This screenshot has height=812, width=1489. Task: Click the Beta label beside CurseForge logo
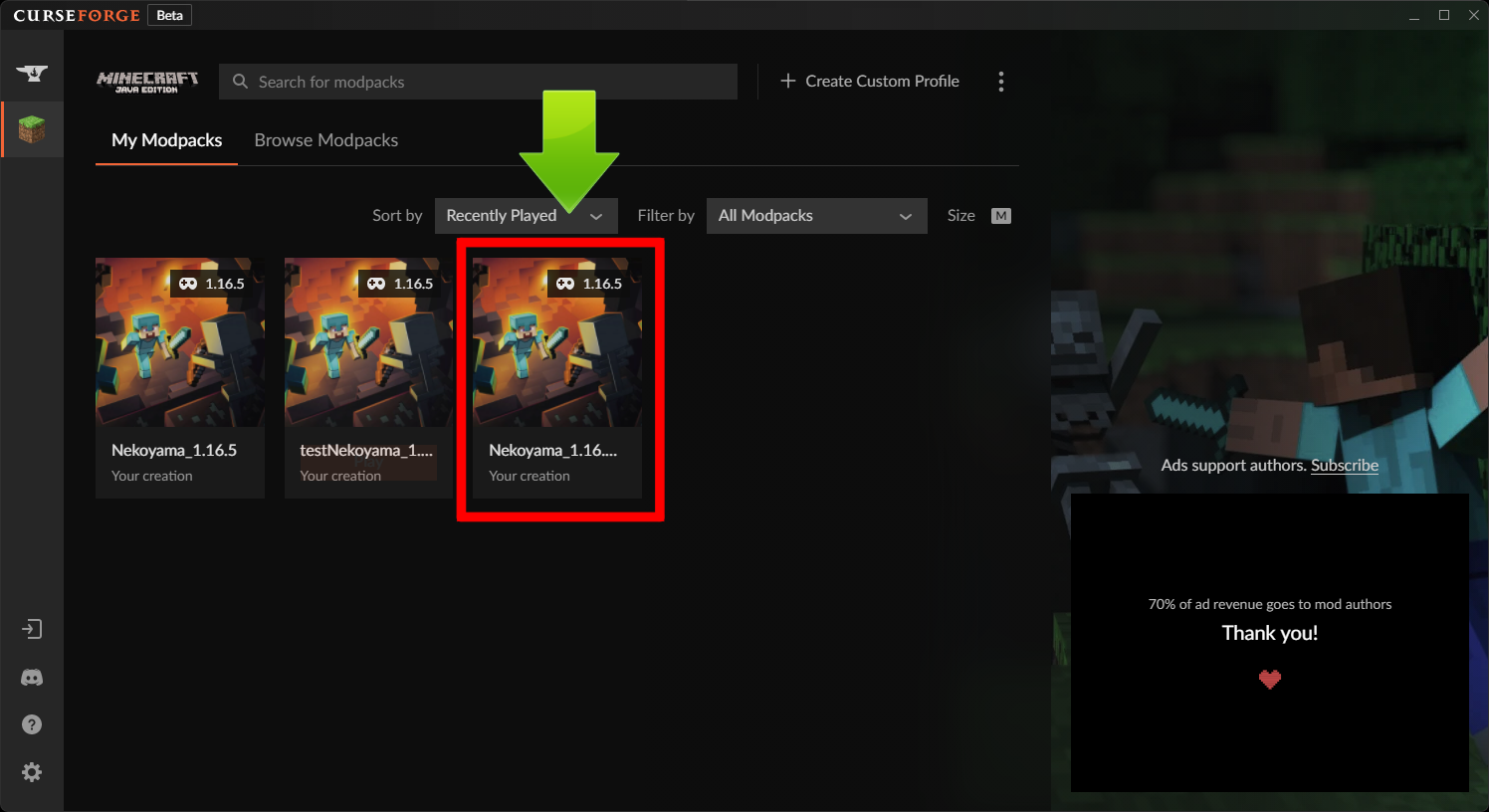(170, 15)
